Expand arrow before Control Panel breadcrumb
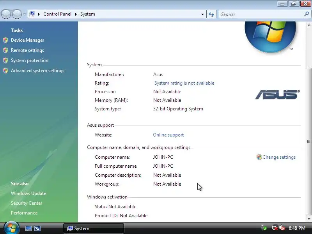The height and width of the screenshot is (234, 312). (39, 14)
